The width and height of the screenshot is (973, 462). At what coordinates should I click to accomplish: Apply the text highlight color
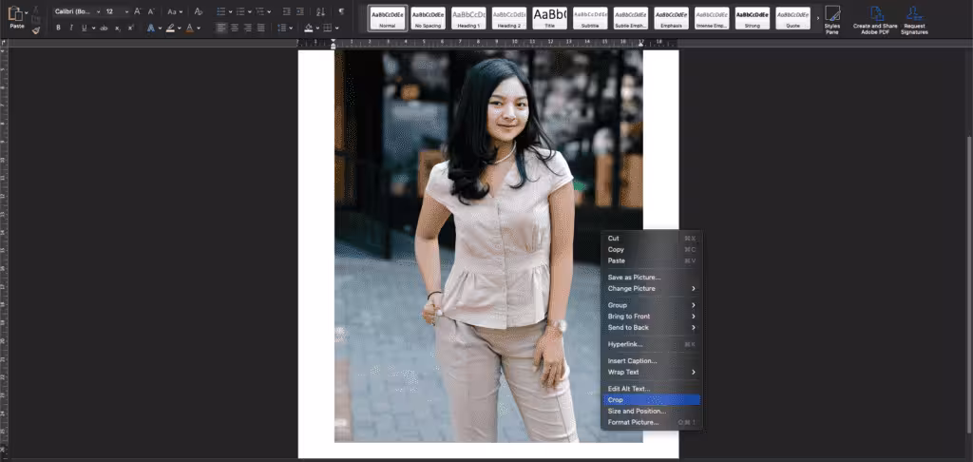[170, 28]
